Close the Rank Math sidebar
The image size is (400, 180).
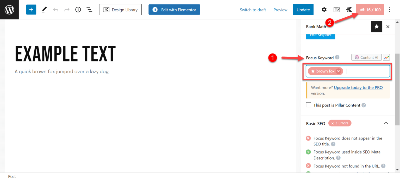[388, 26]
